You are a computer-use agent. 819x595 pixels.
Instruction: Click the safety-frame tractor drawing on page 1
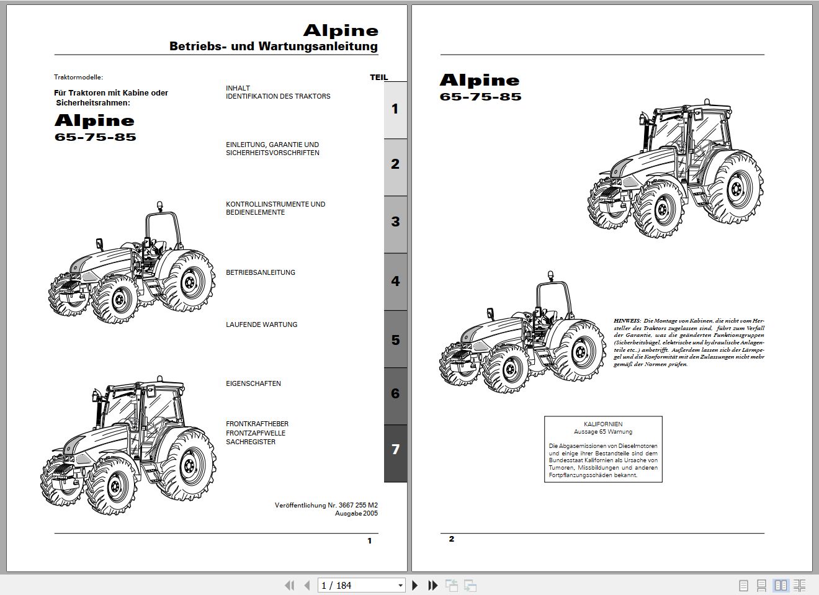click(x=132, y=263)
